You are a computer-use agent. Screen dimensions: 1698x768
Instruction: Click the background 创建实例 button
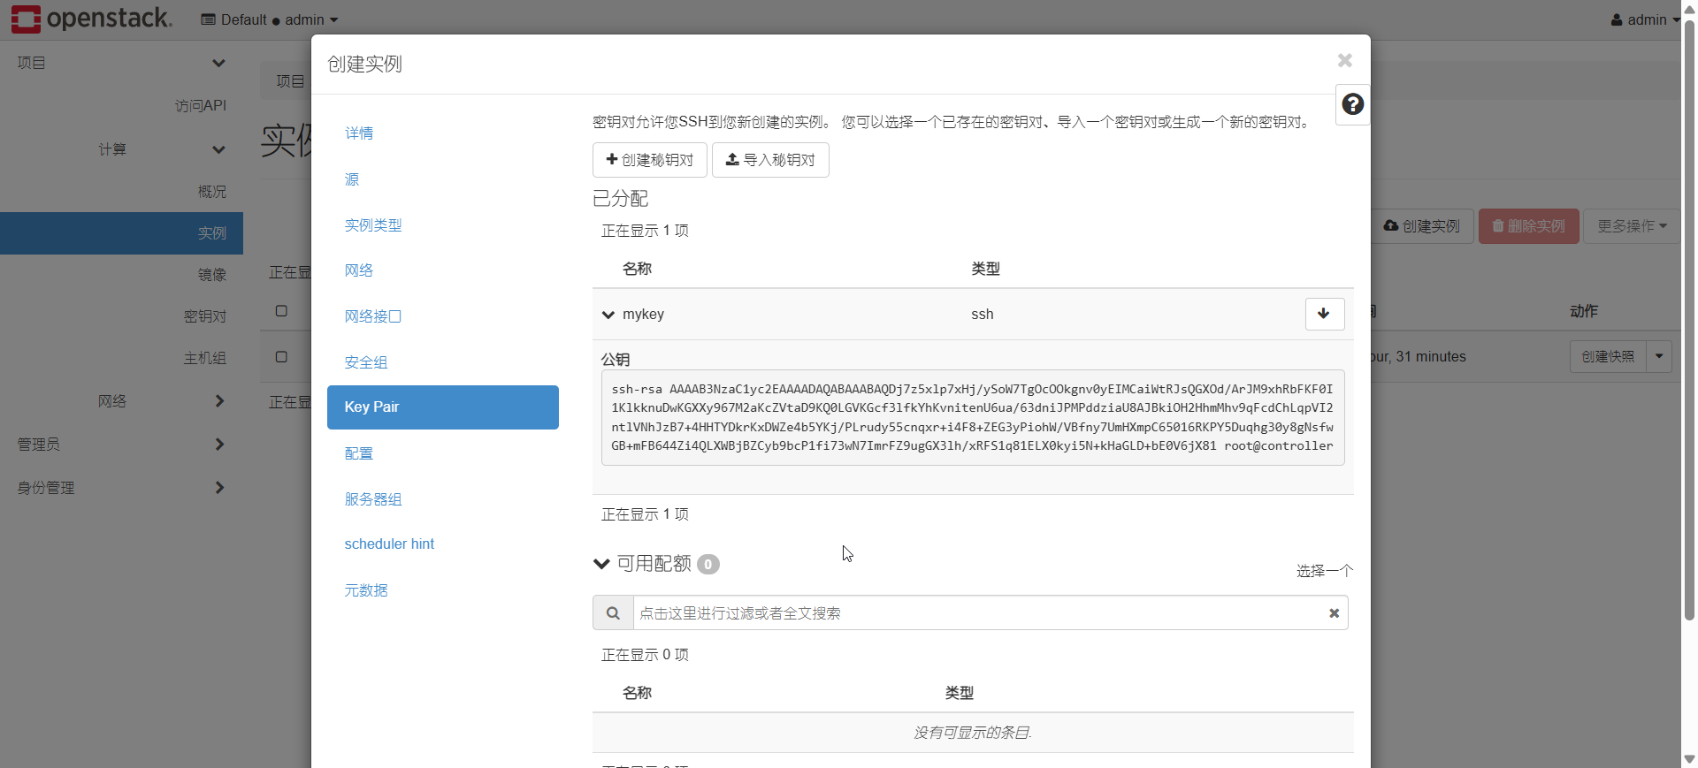pos(1422,226)
